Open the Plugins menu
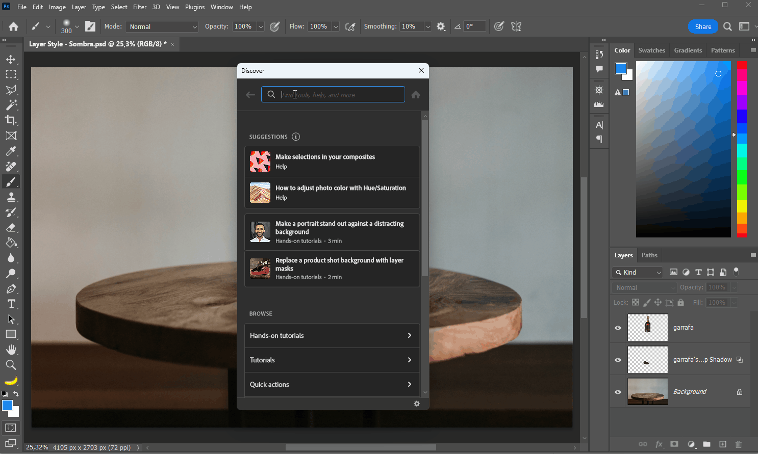This screenshot has height=454, width=758. 195,7
